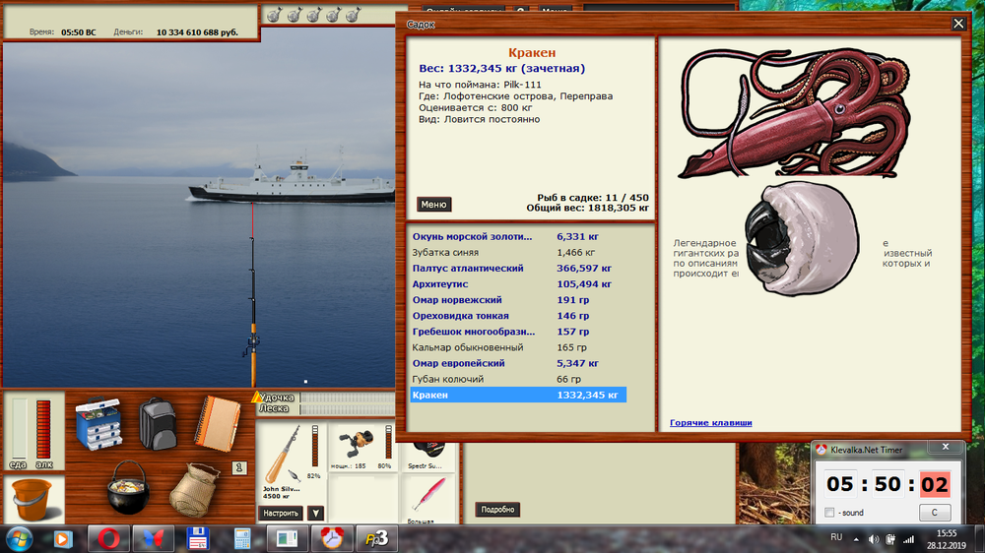
Task: Expand rod options dropdown arrow
Action: click(315, 513)
